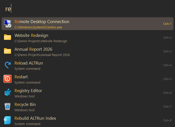Viewport: 175px width, 127px height.
Task: Select the 'Remote Desktop Connection' title
Action: tap(42, 22)
